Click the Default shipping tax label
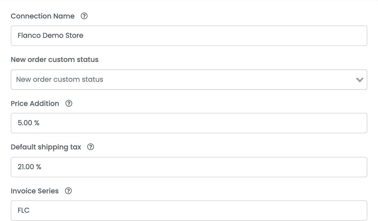Screen dimensions: 378x221 (x=46, y=147)
